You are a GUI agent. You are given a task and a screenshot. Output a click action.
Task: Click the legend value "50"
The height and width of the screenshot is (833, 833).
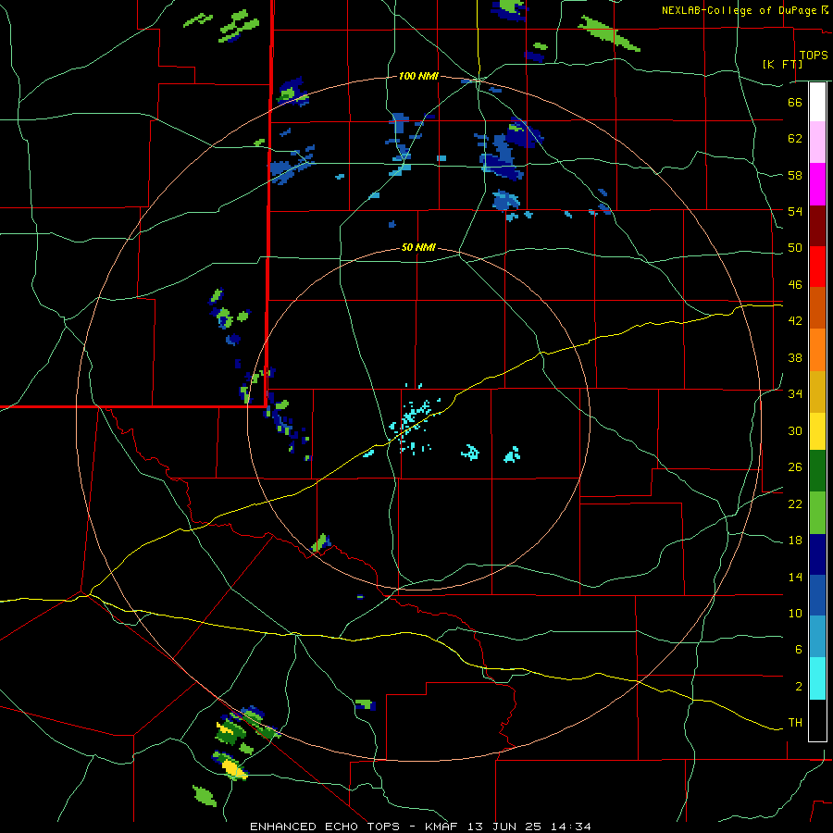(795, 247)
